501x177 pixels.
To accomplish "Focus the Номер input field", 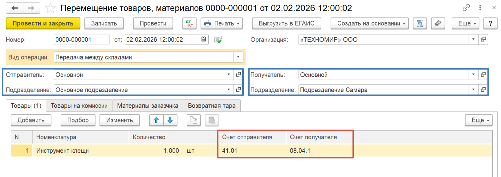I will click(x=82, y=39).
